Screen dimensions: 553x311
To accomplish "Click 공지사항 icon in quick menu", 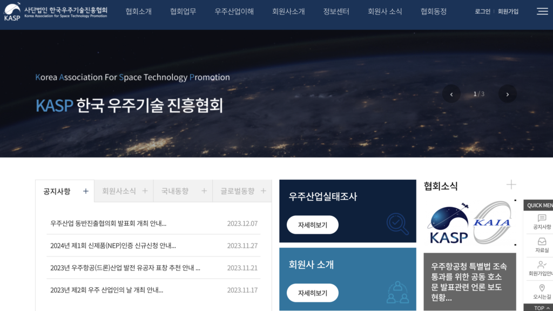I will point(542,218).
